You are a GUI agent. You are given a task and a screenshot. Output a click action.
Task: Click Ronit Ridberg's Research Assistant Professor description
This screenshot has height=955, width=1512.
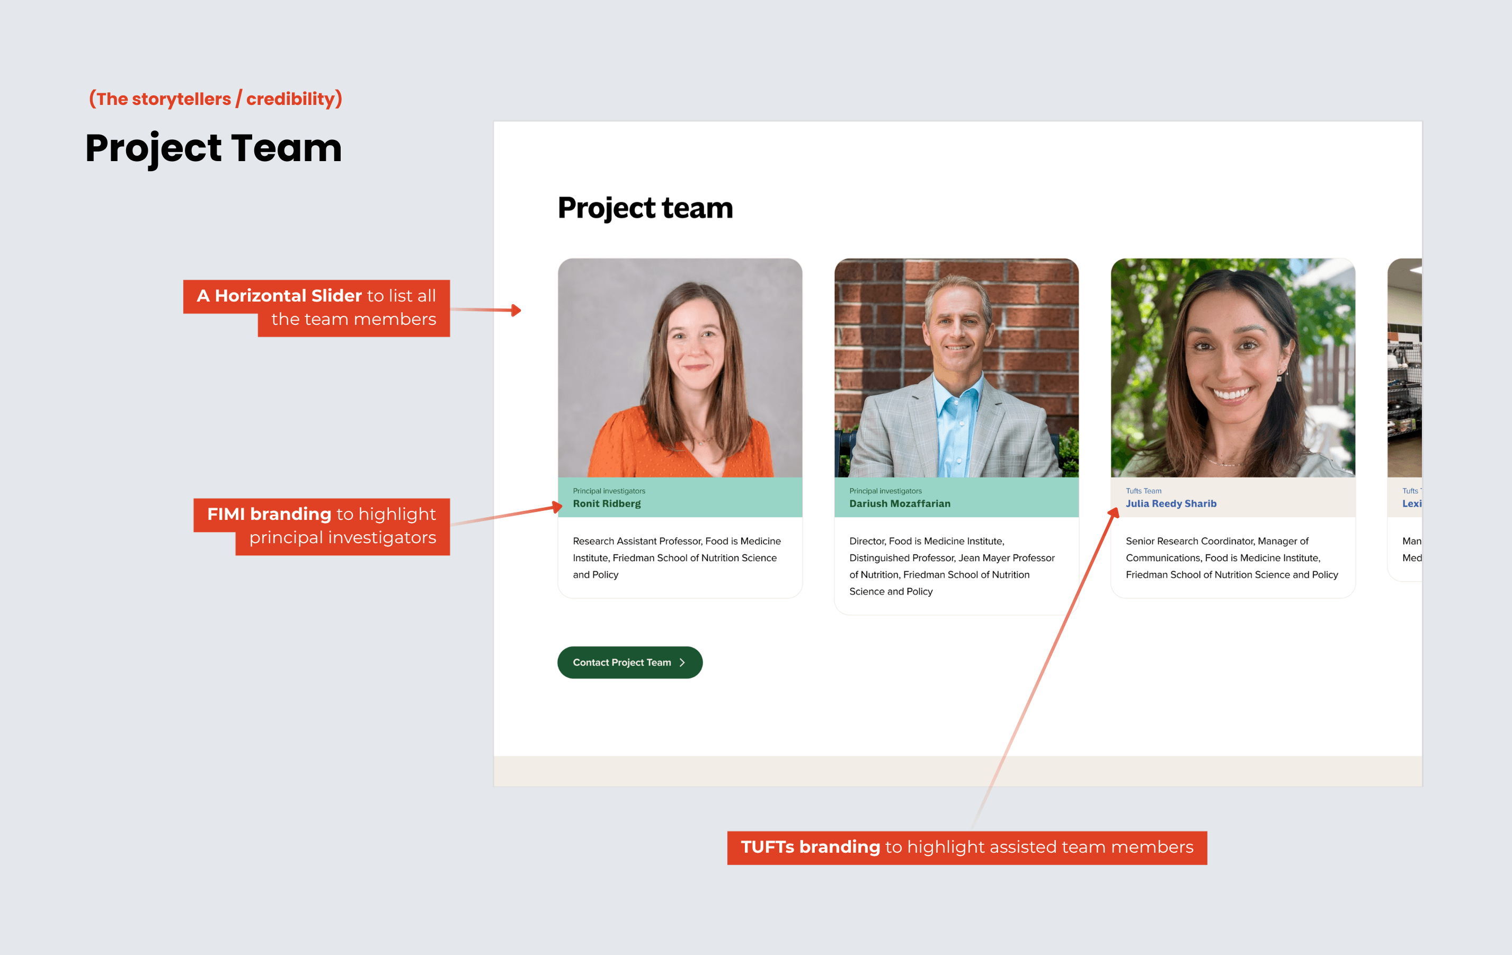click(677, 558)
